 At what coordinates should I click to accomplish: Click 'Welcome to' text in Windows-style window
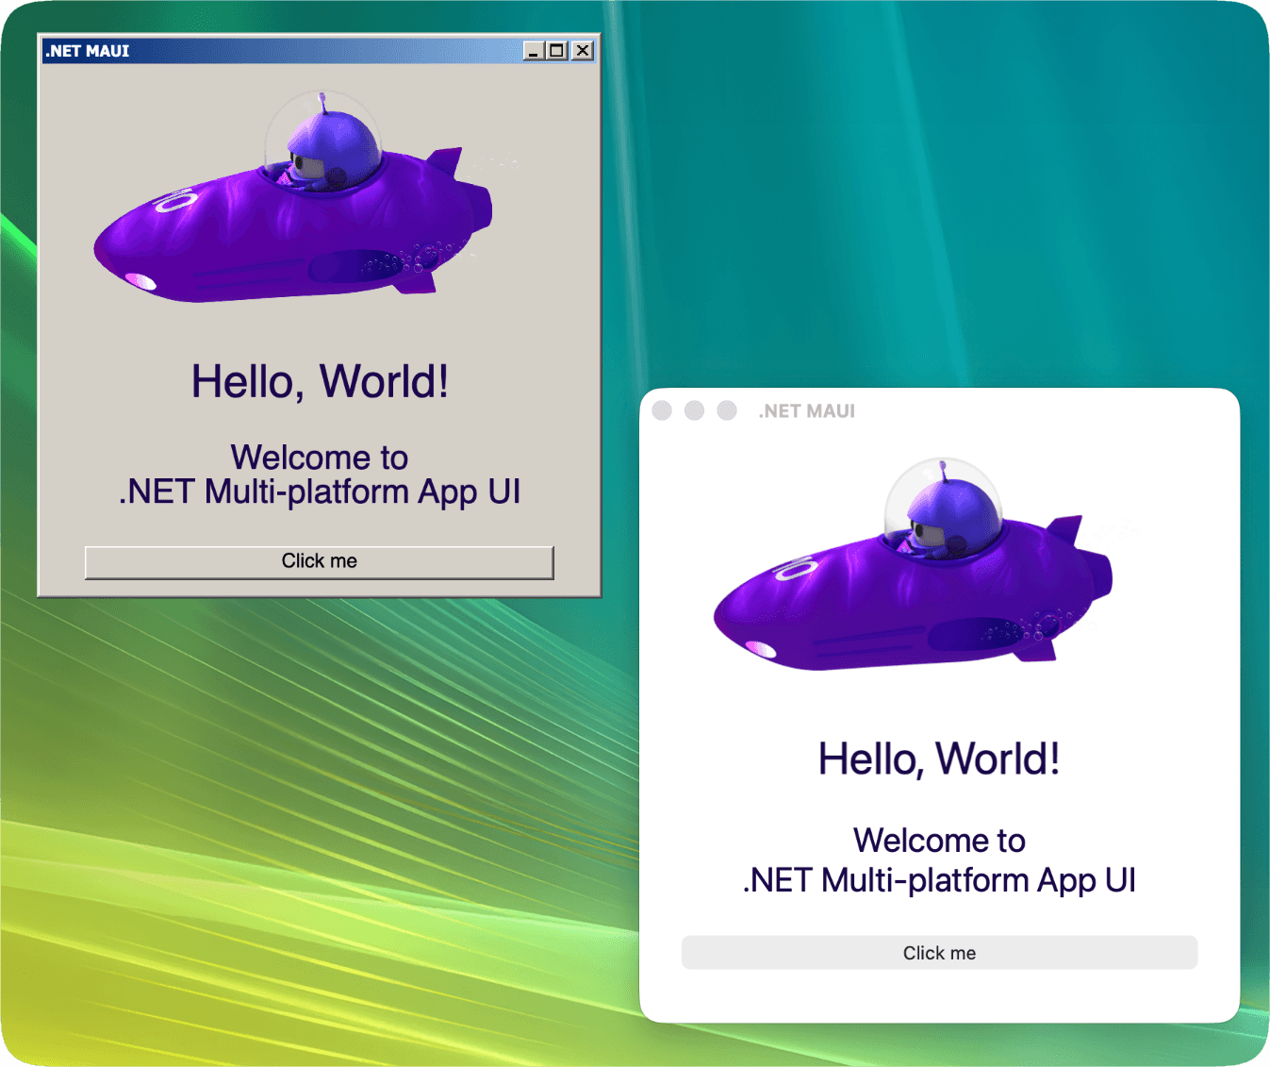click(320, 458)
